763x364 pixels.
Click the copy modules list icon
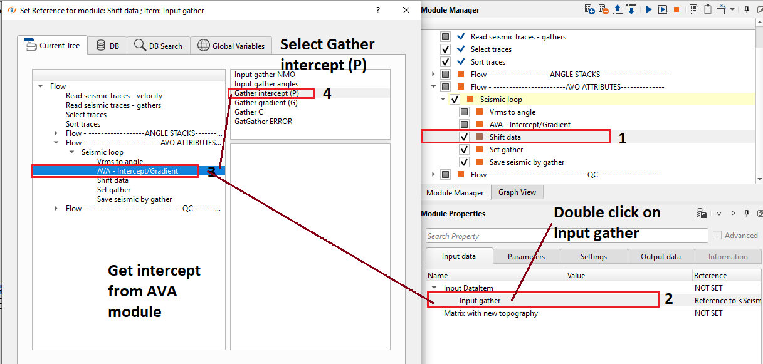coord(694,9)
